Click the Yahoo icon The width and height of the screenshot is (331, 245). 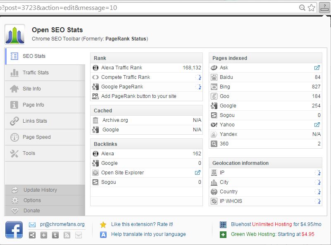click(x=214, y=125)
